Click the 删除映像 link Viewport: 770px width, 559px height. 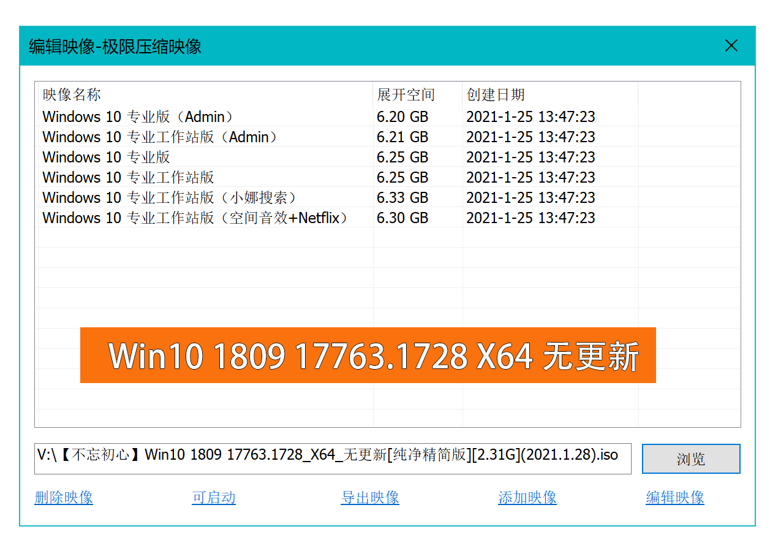click(x=64, y=497)
